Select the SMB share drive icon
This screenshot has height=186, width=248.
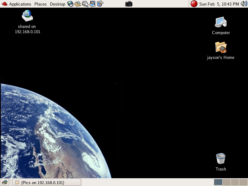click(27, 16)
